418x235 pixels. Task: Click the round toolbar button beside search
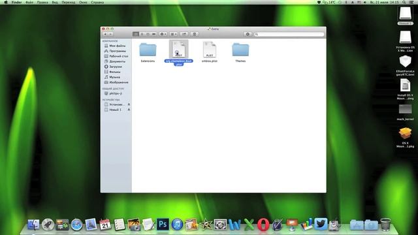point(248,34)
